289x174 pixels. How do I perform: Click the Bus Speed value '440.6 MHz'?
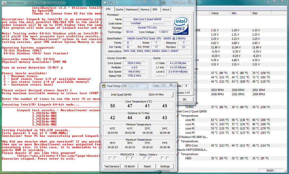pos(134,72)
